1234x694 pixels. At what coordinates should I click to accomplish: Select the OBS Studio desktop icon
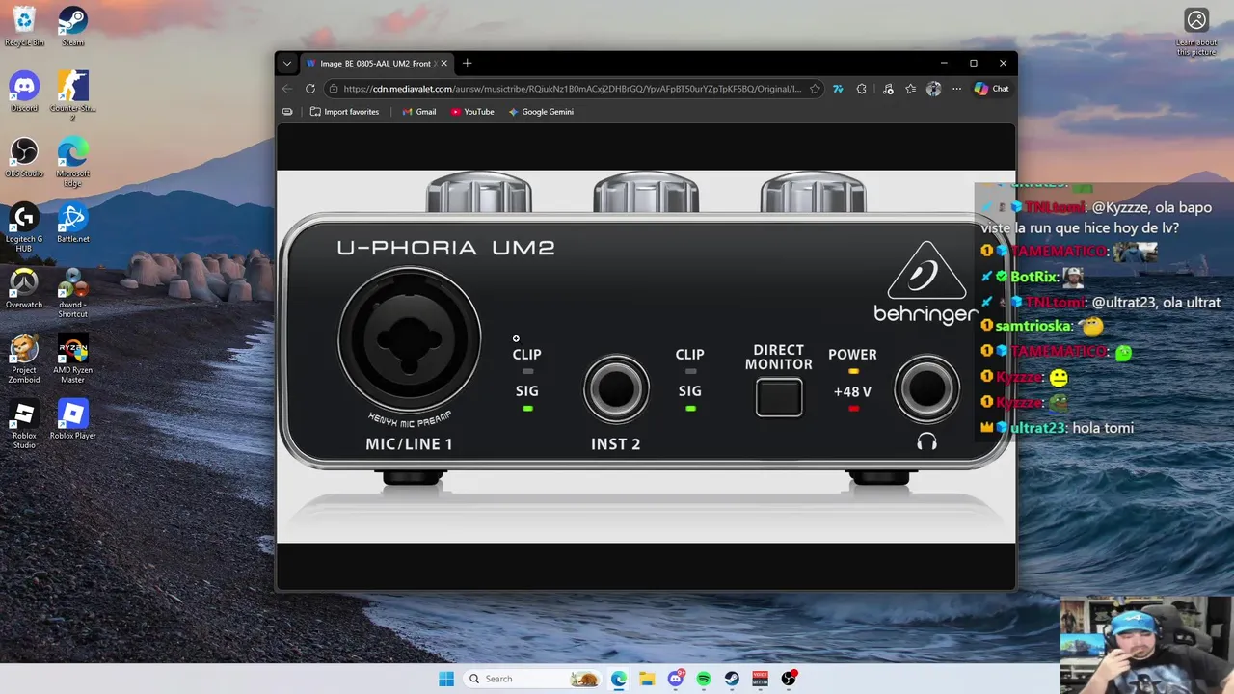tap(24, 158)
